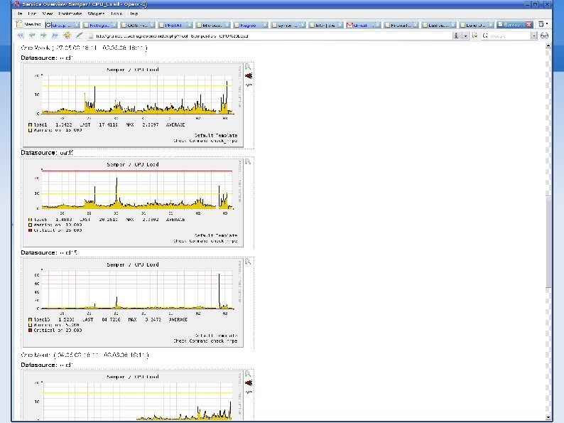
Task: Go forward with the green Forward arrow
Action: click(43, 36)
